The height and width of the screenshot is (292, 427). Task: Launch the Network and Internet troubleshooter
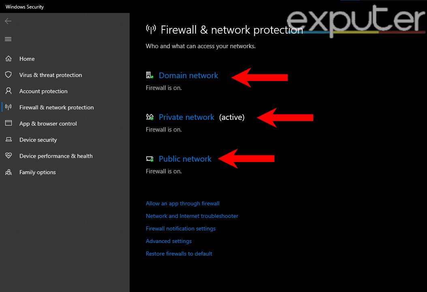[192, 216]
